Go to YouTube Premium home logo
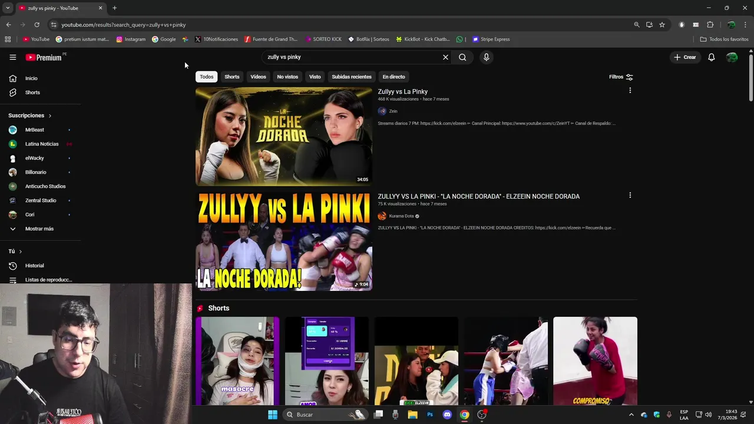The height and width of the screenshot is (424, 754). [x=44, y=57]
